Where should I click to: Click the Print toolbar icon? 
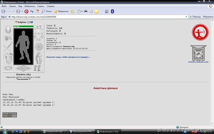click(x=86, y=11)
